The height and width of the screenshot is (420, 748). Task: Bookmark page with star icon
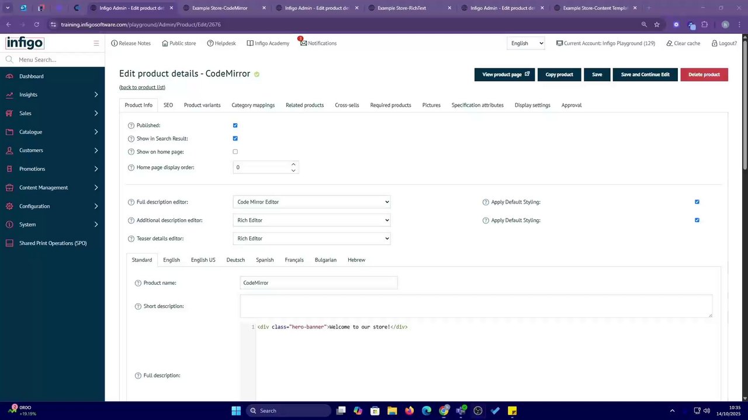657,24
